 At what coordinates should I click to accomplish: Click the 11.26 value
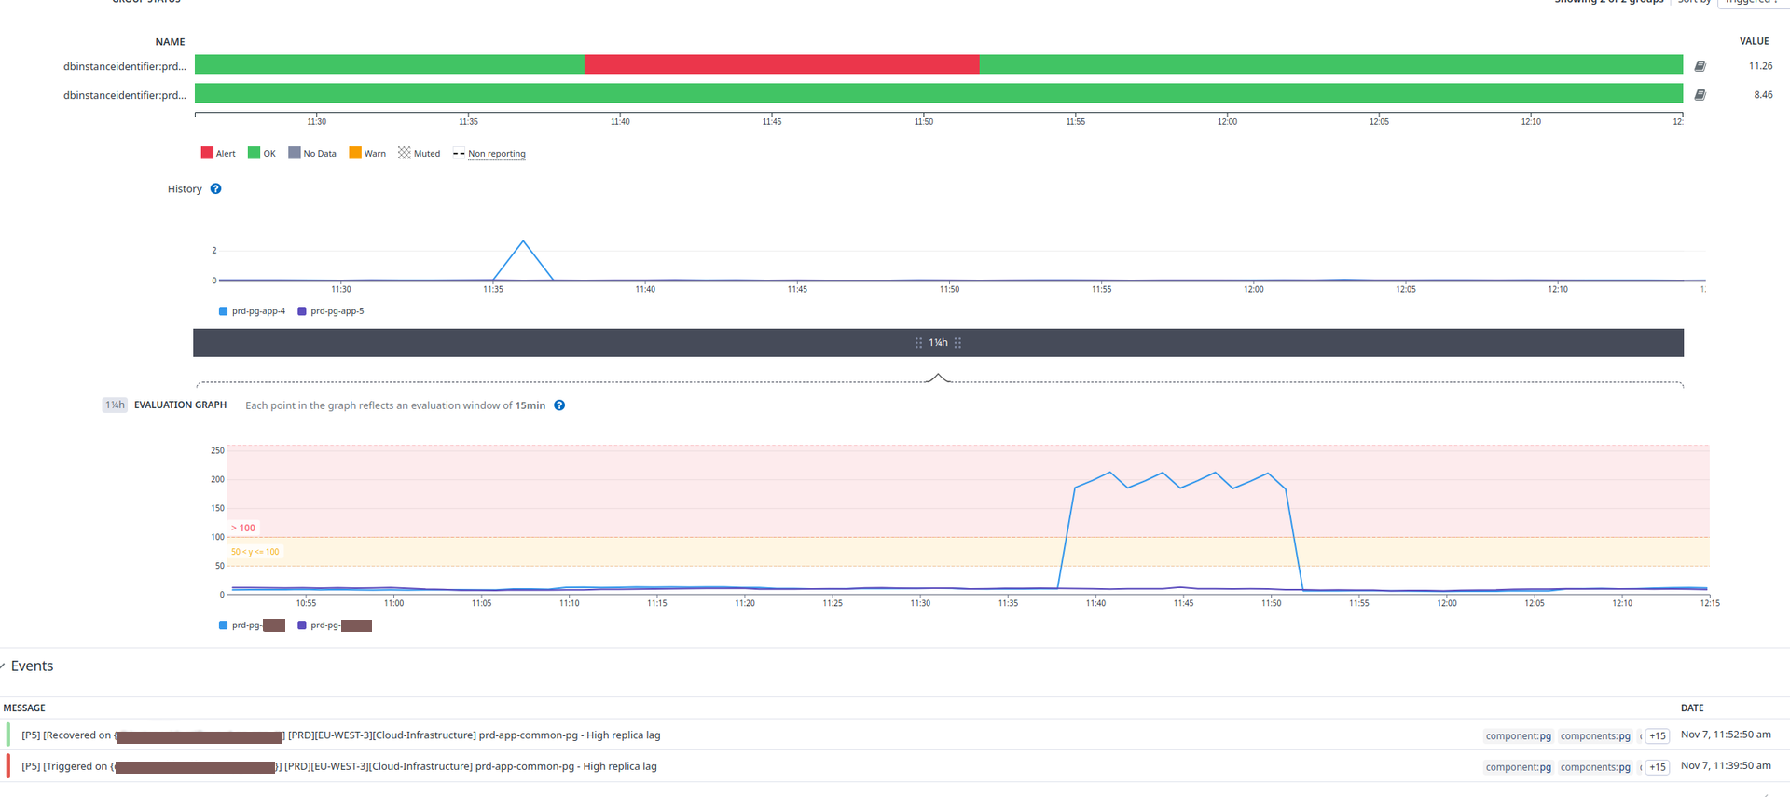point(1760,66)
